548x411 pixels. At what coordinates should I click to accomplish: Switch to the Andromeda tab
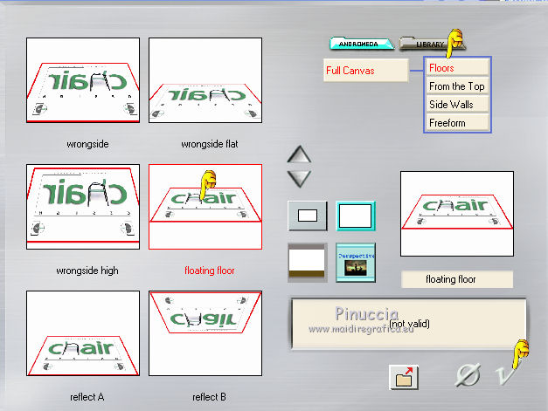coord(362,44)
